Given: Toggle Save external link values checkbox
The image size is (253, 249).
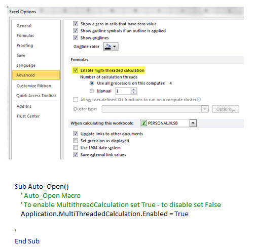Looking at the screenshot, I should 76,154.
